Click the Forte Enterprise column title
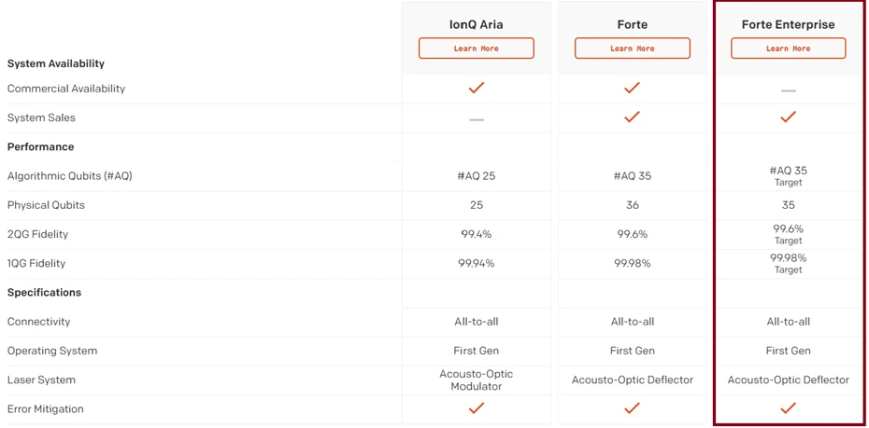Viewport: 869px width, 428px height. [788, 24]
